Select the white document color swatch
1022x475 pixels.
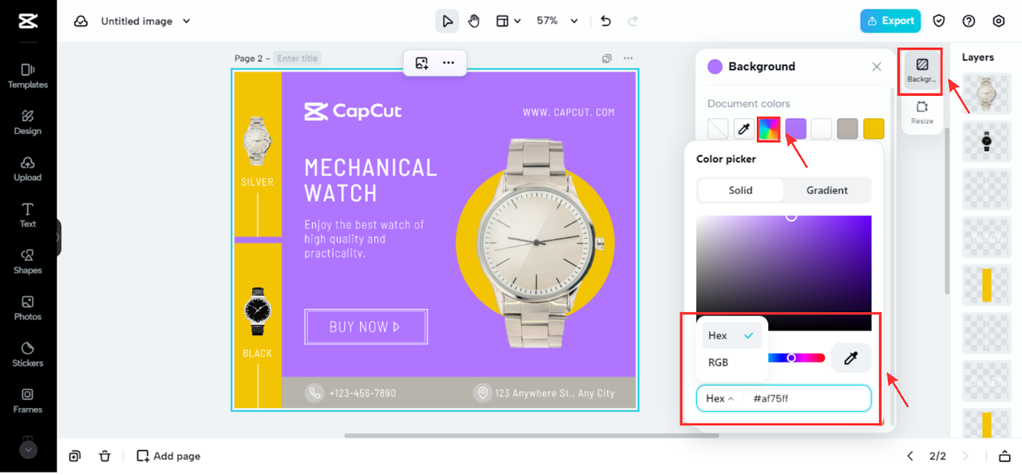822,129
